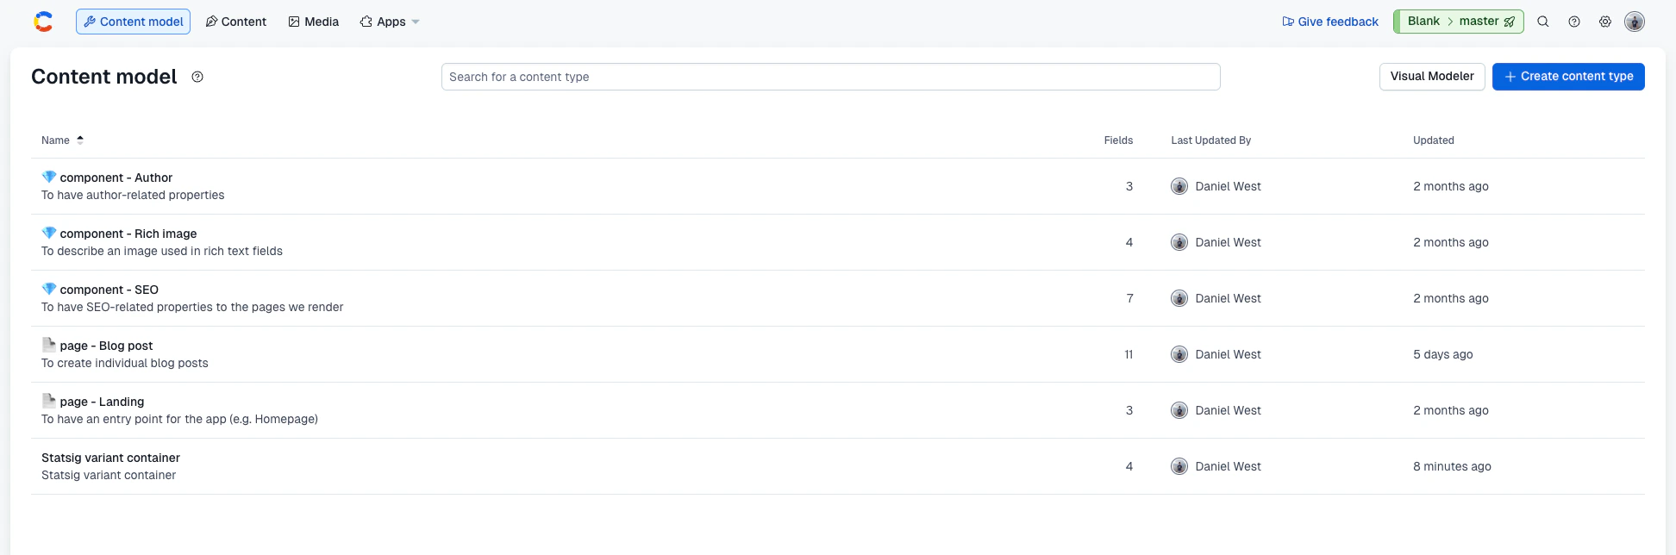Focus the Search for a content type field
The width and height of the screenshot is (1676, 555).
830,77
